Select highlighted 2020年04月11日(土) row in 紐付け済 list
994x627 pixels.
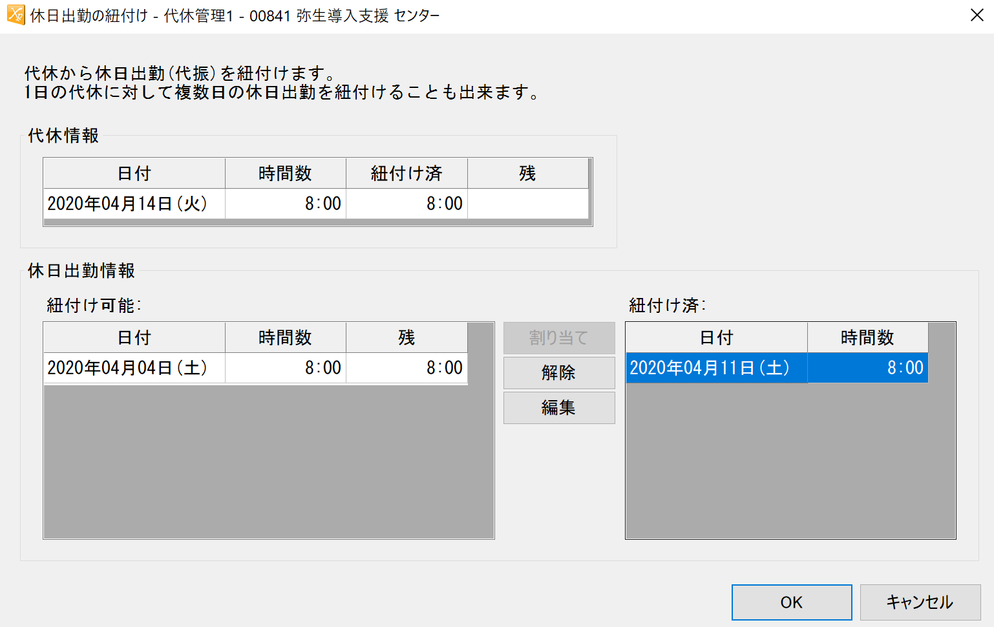[x=777, y=368]
